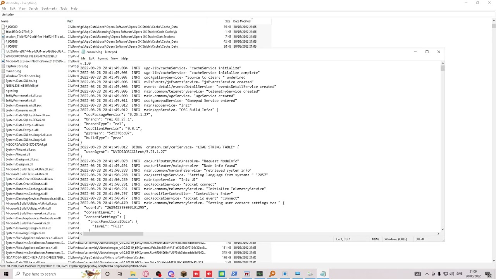This screenshot has height=279, width=496.
Task: Click the Cortana circle icon on taskbar
Action: (x=107, y=274)
